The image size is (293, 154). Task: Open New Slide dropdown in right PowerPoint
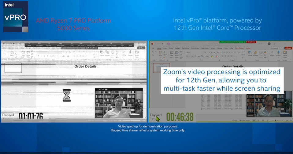(x=172, y=57)
